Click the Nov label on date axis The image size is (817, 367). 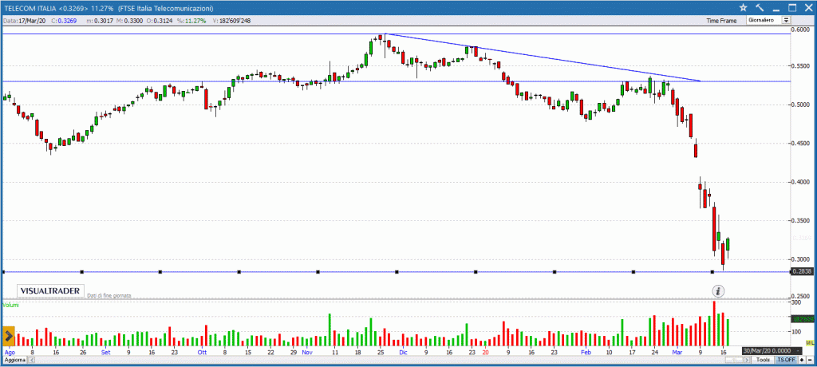tap(307, 353)
